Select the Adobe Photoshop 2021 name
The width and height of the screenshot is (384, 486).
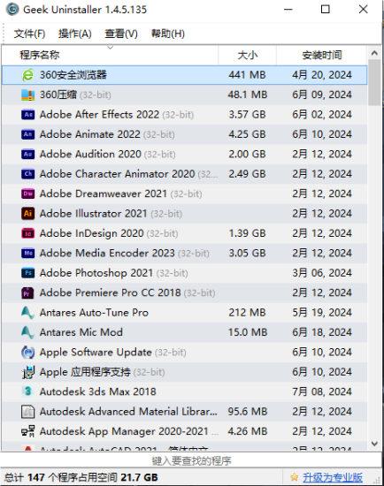tap(96, 273)
